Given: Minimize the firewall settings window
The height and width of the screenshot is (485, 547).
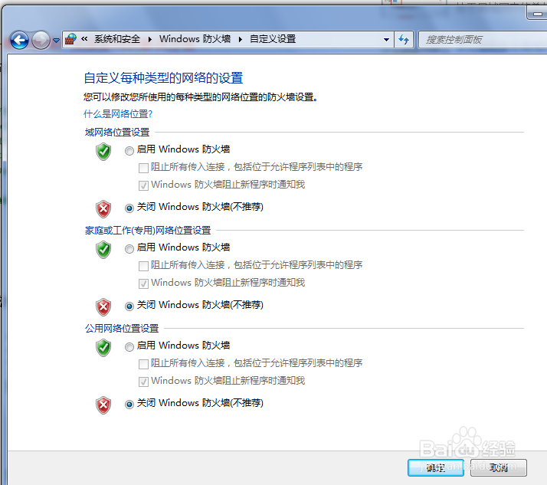Looking at the screenshot, I should pos(537,14).
